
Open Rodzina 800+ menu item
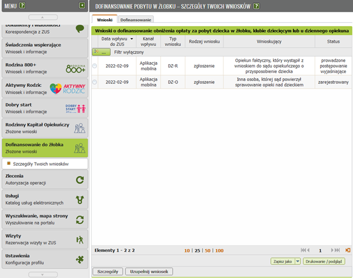click(45, 68)
